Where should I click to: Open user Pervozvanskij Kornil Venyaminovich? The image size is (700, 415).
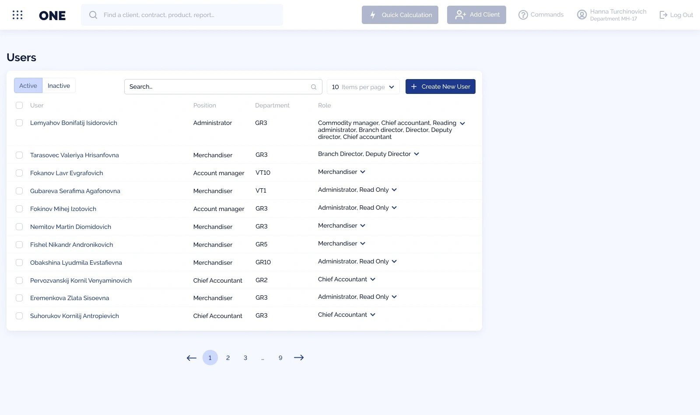click(81, 280)
